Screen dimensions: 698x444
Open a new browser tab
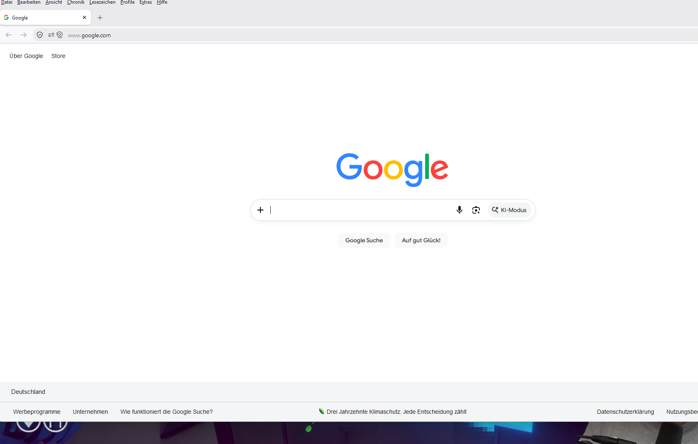(100, 18)
